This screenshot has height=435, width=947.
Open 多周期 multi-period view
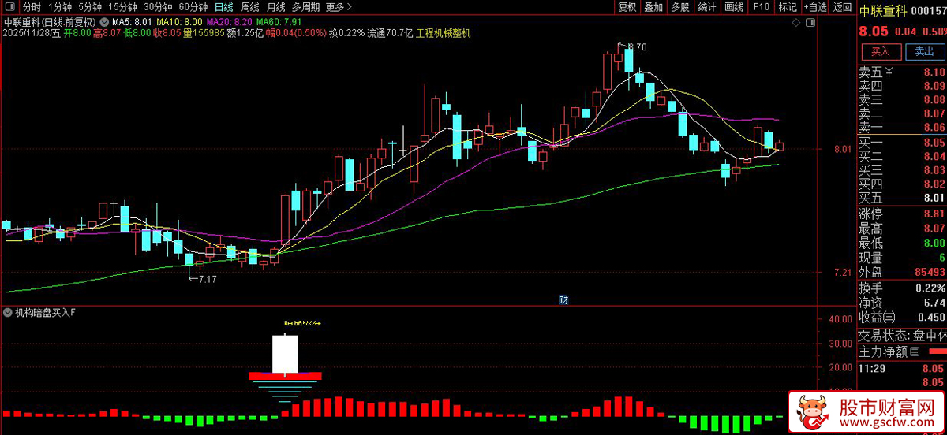click(305, 7)
